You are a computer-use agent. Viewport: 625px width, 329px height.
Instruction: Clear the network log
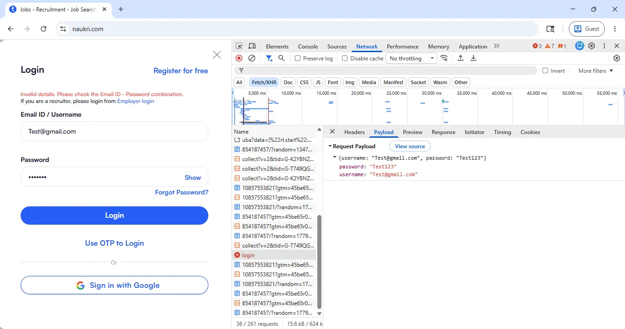pyautogui.click(x=252, y=58)
